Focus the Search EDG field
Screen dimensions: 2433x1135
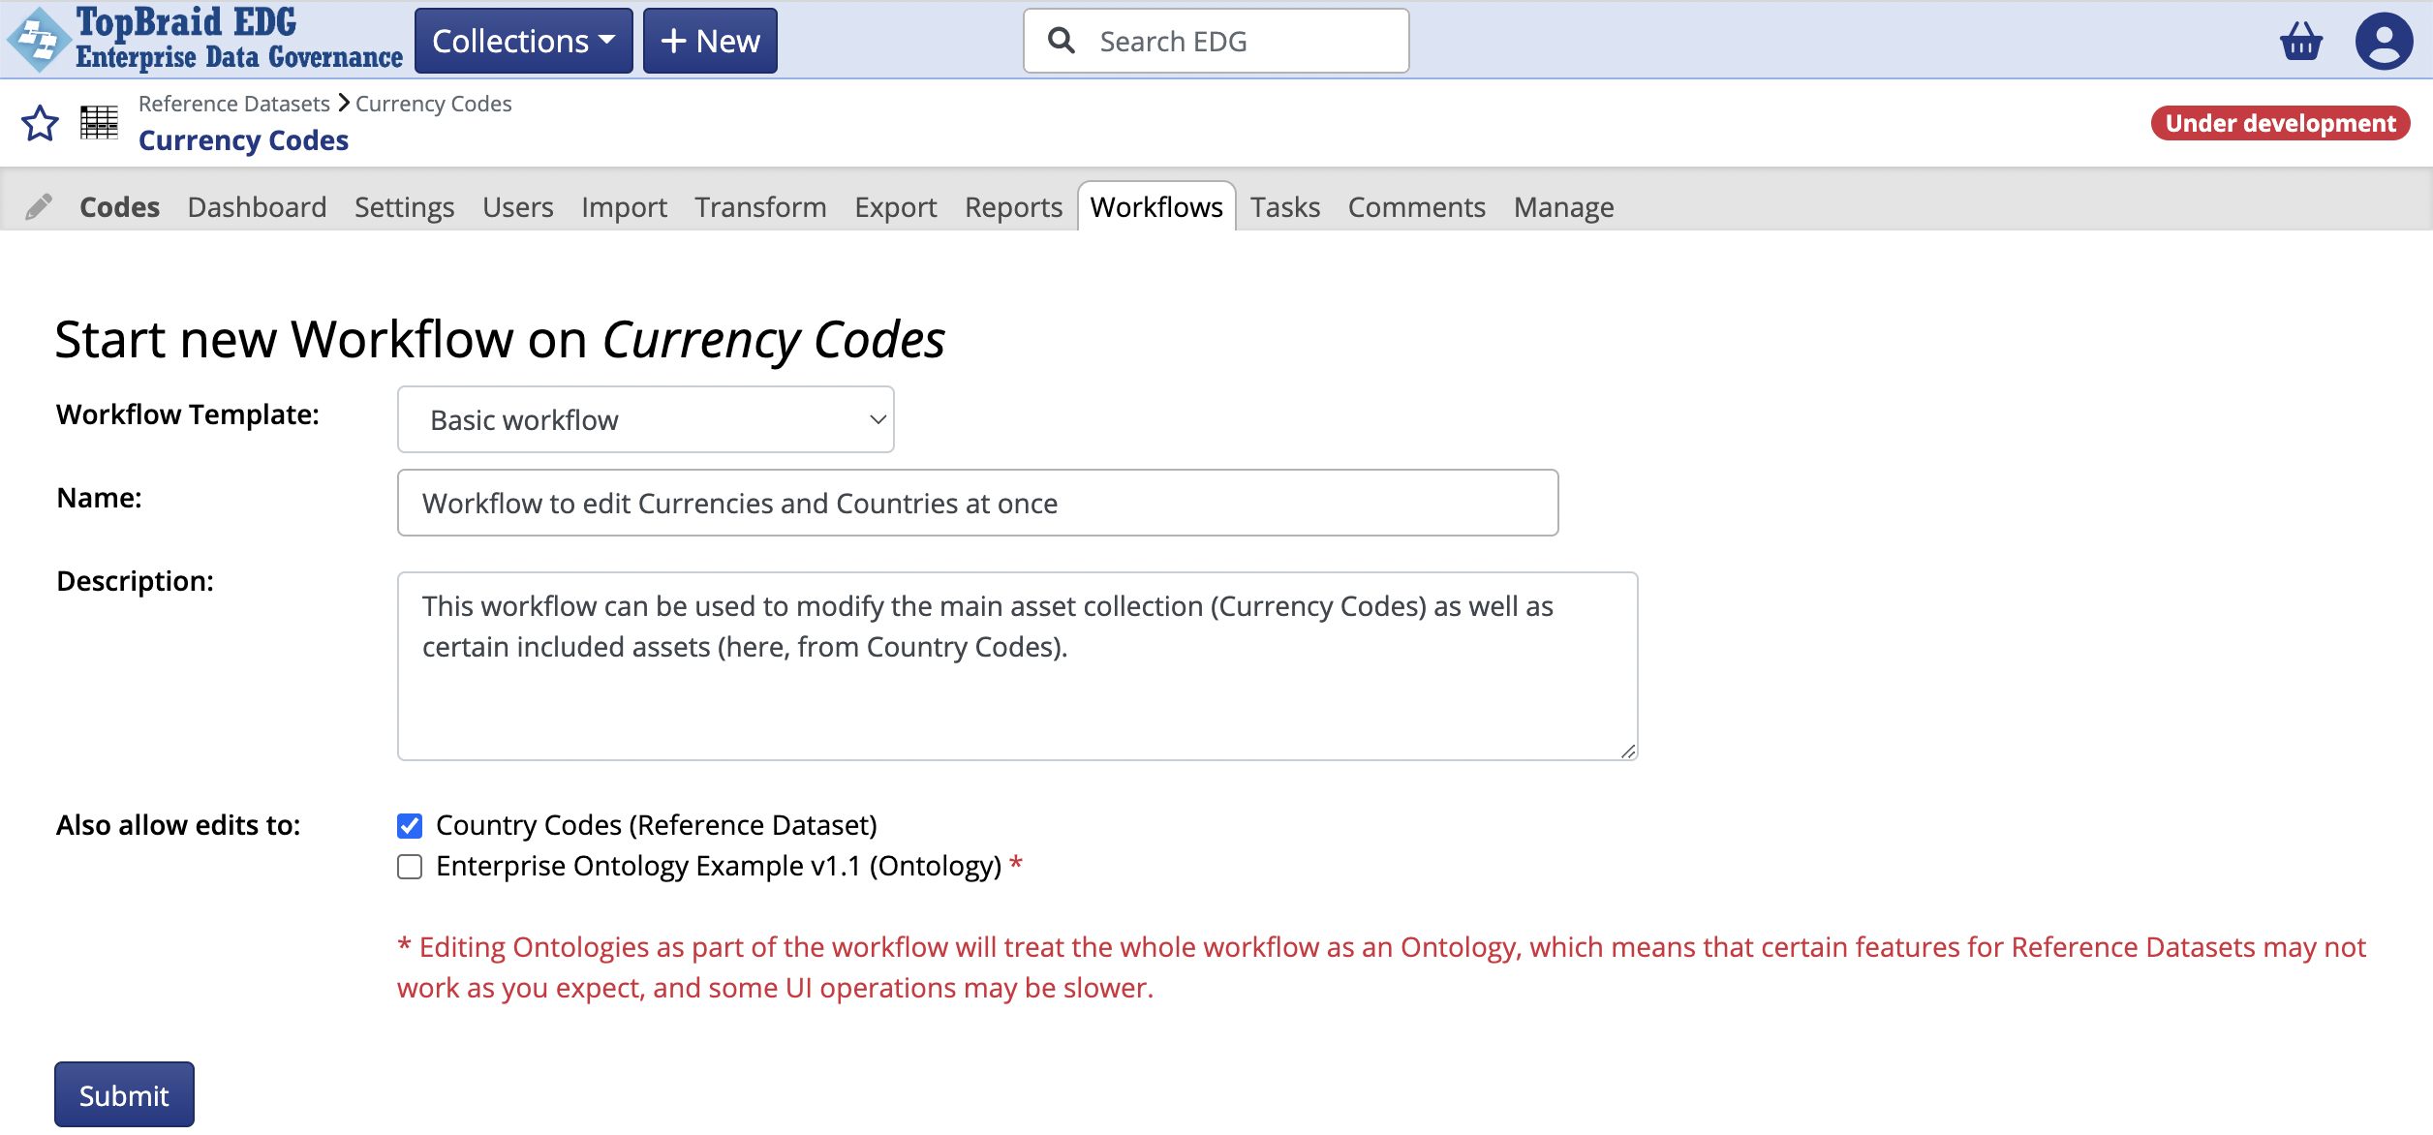(x=1216, y=41)
